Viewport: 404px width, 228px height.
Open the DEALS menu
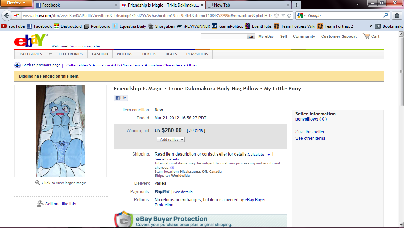tap(171, 54)
